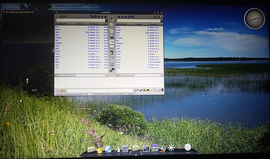Image resolution: width=270 pixels, height=159 pixels.
Task: Select 'tmp/' in the left pane
Action: point(57,62)
